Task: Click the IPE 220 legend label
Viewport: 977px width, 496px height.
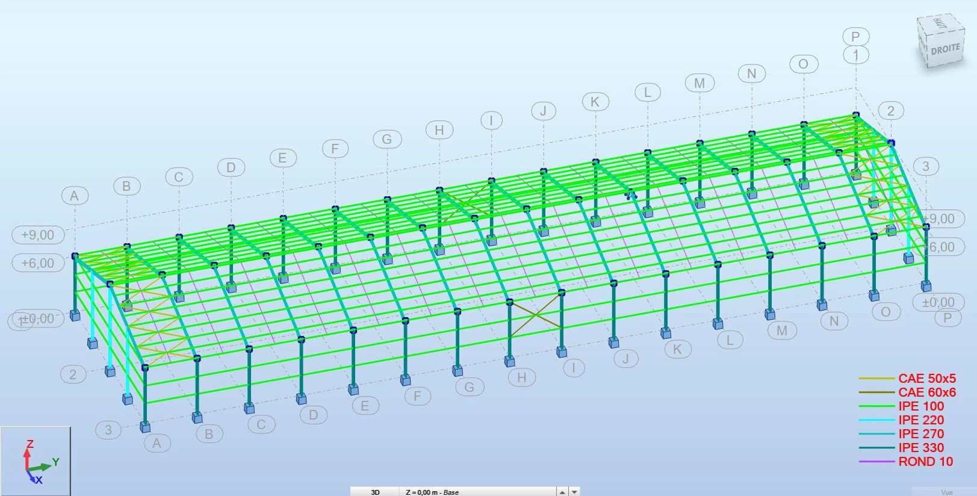Action: 921,420
